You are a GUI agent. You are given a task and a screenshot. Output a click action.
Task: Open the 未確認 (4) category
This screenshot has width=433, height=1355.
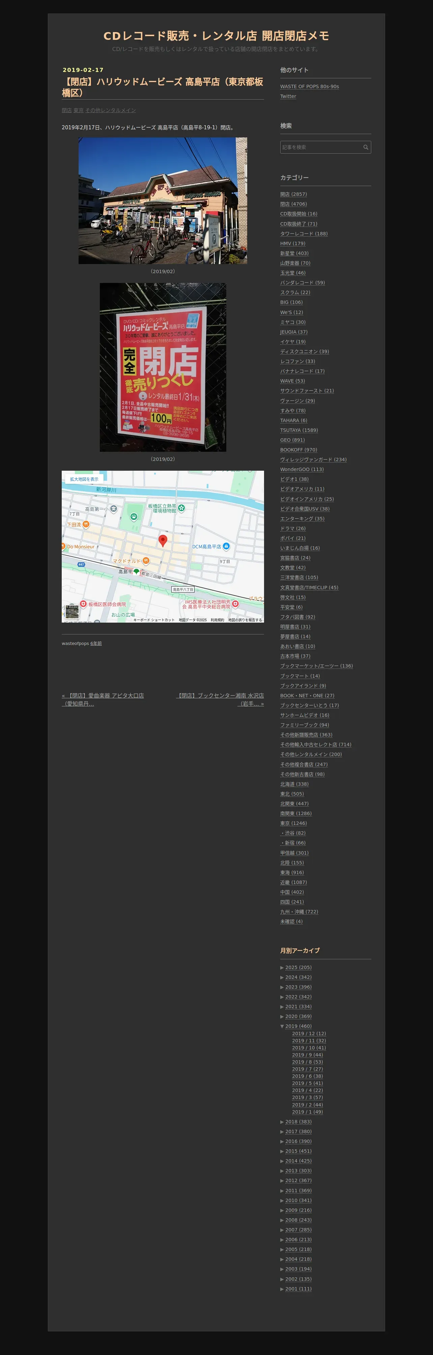point(291,921)
